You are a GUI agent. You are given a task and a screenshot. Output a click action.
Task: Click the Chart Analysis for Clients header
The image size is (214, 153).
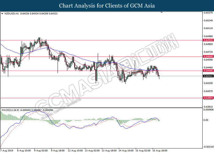point(107,6)
